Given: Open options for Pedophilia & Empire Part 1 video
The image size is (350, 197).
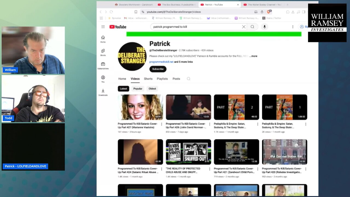Looking at the screenshot, I should coord(306,124).
